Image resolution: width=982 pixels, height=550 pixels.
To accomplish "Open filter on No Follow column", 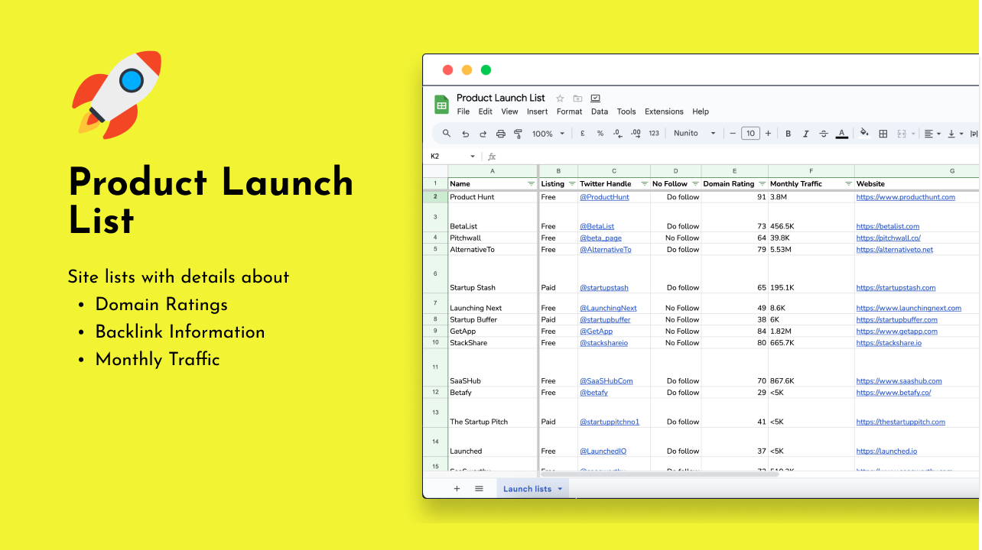I will (694, 184).
